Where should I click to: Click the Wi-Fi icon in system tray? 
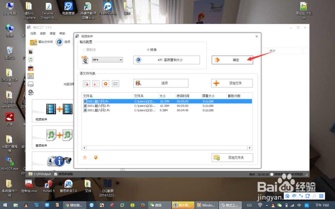point(260,205)
